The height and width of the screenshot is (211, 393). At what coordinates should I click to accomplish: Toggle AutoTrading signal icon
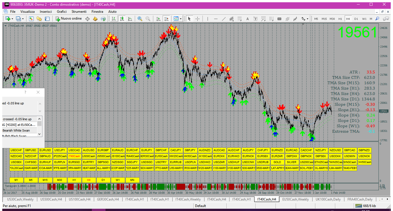tap(103, 19)
